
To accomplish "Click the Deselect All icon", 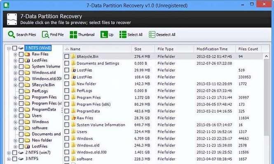I will [152, 34].
